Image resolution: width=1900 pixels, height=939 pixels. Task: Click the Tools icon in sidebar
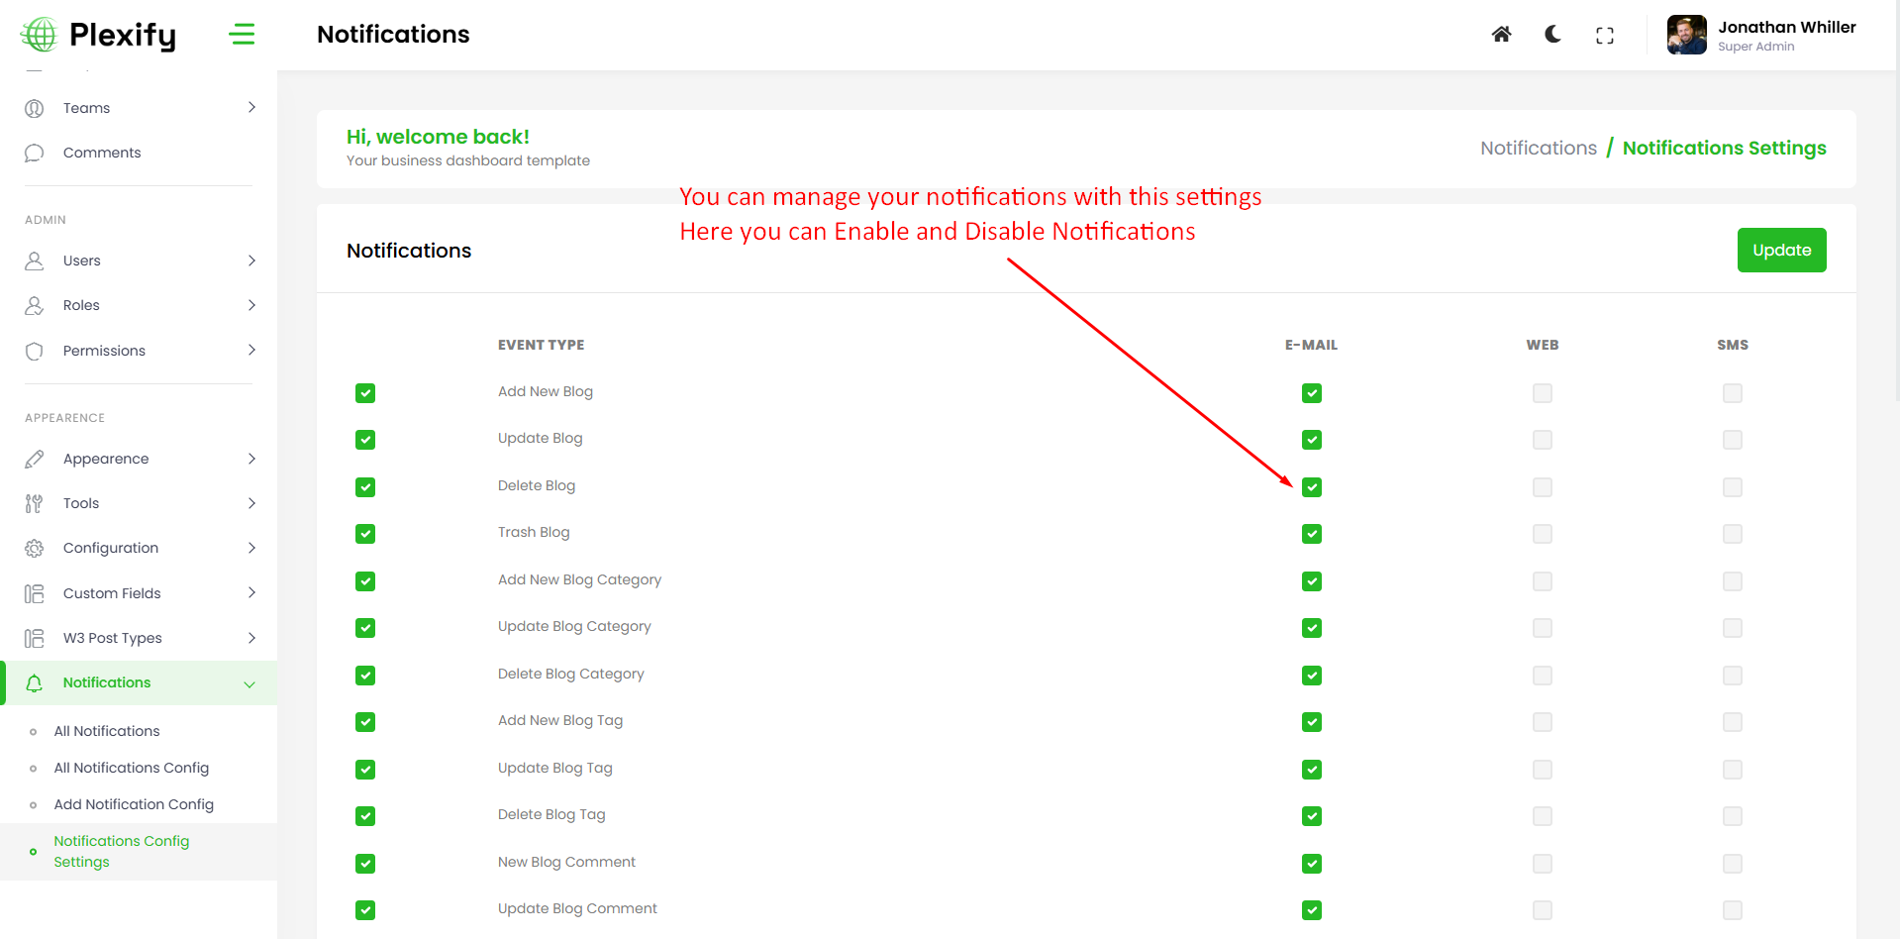coord(35,503)
